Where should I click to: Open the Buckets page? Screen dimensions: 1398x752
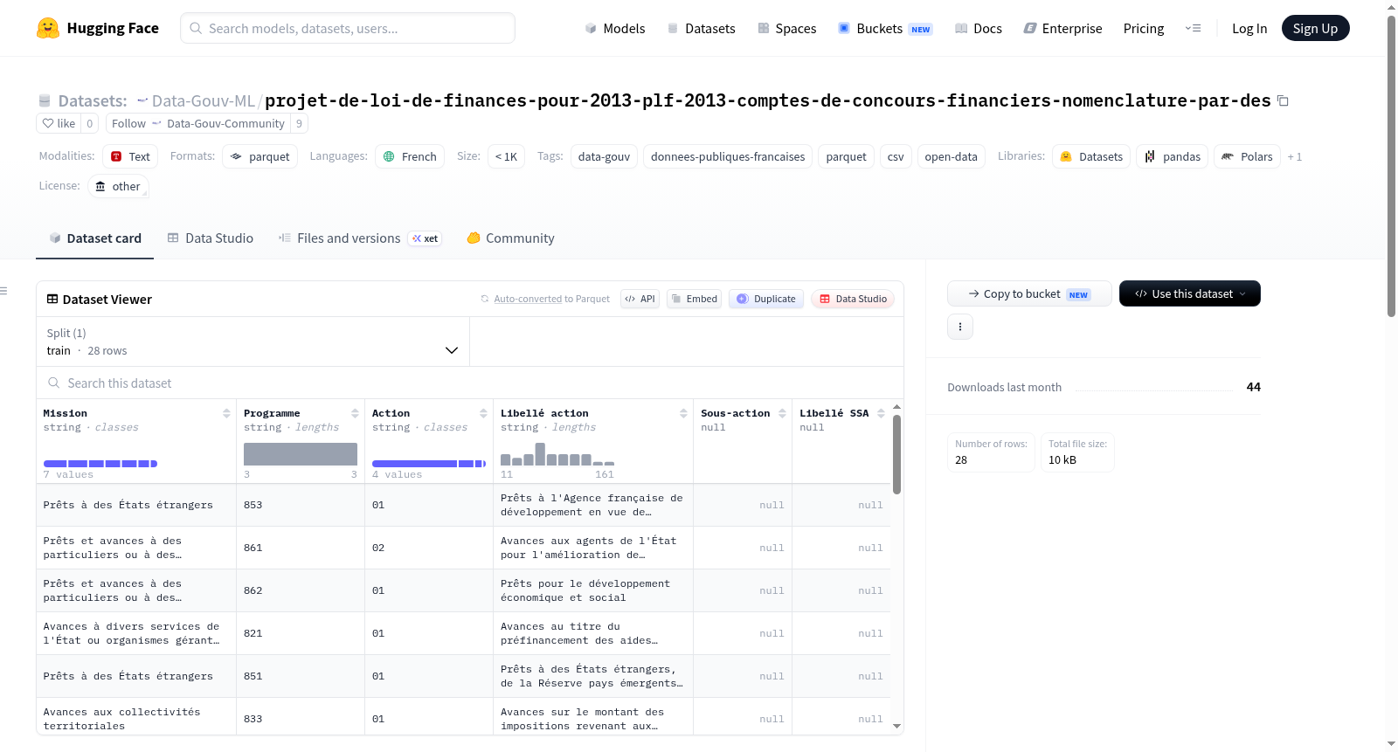pos(885,28)
